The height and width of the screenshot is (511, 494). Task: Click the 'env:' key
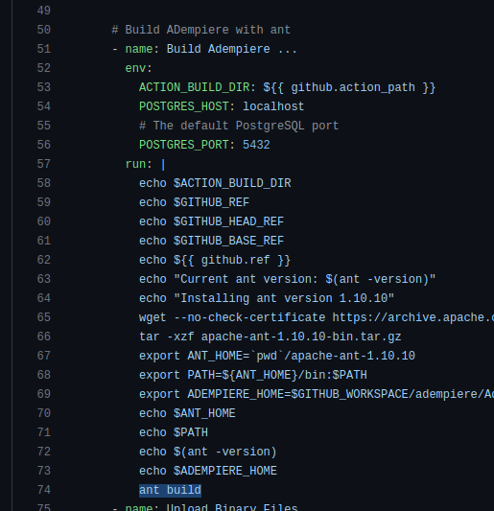[x=138, y=68]
